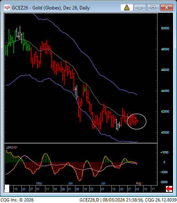
Task: Minimize the GCEZ26 chart window
Action: 139,8
